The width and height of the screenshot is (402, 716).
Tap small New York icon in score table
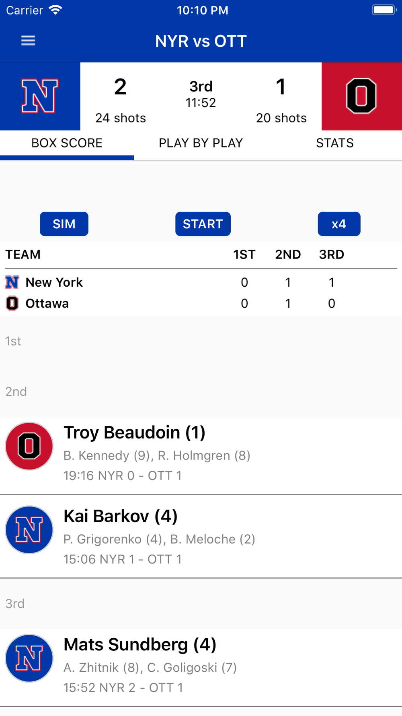[x=12, y=282]
